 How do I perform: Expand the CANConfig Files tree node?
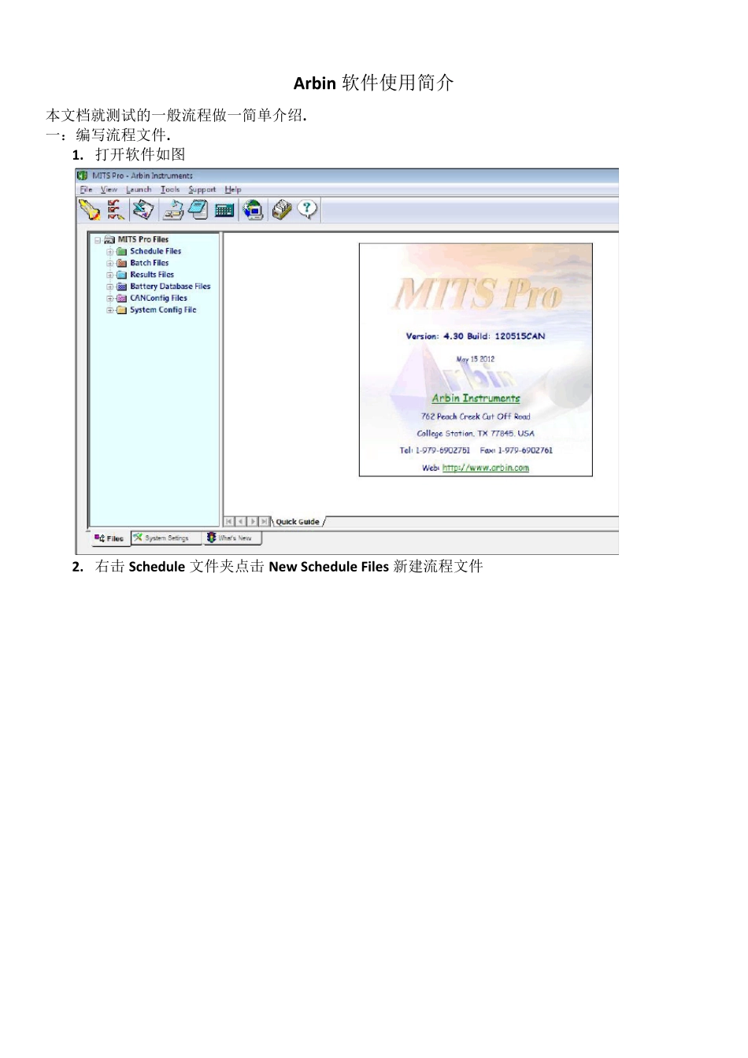pyautogui.click(x=109, y=299)
